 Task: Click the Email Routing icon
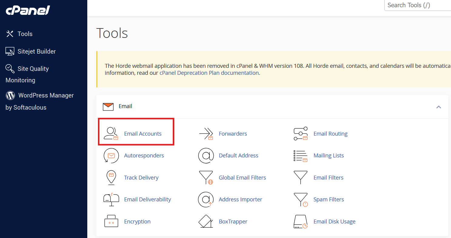pyautogui.click(x=301, y=134)
